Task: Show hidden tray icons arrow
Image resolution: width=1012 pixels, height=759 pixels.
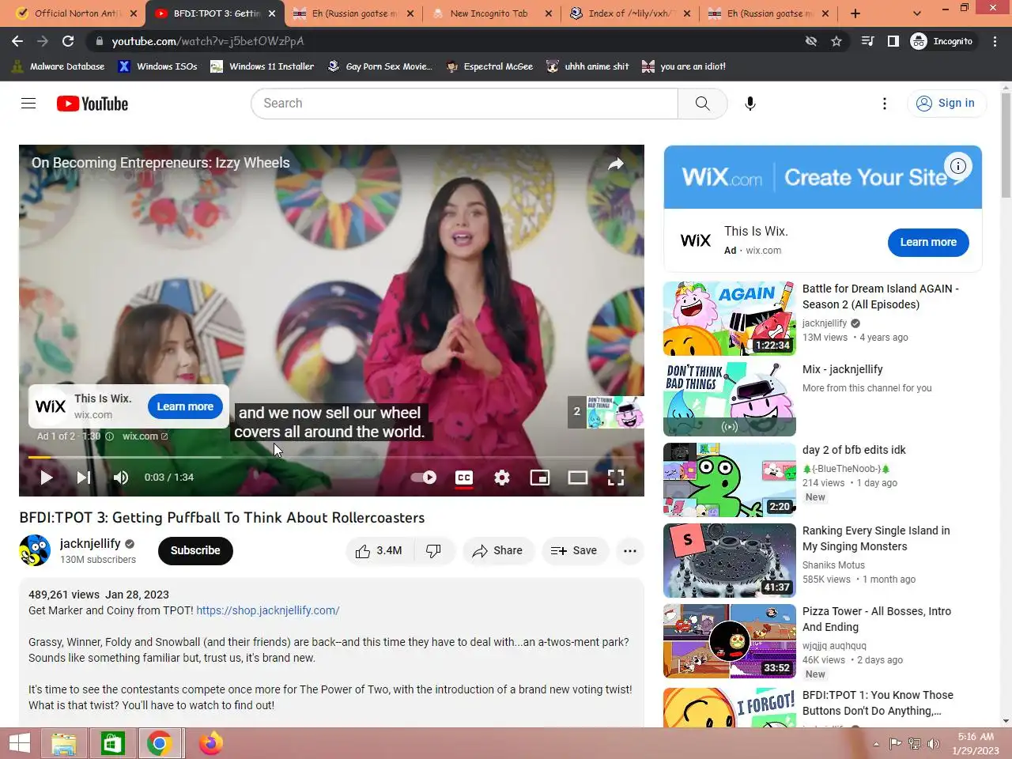Action: tap(876, 744)
